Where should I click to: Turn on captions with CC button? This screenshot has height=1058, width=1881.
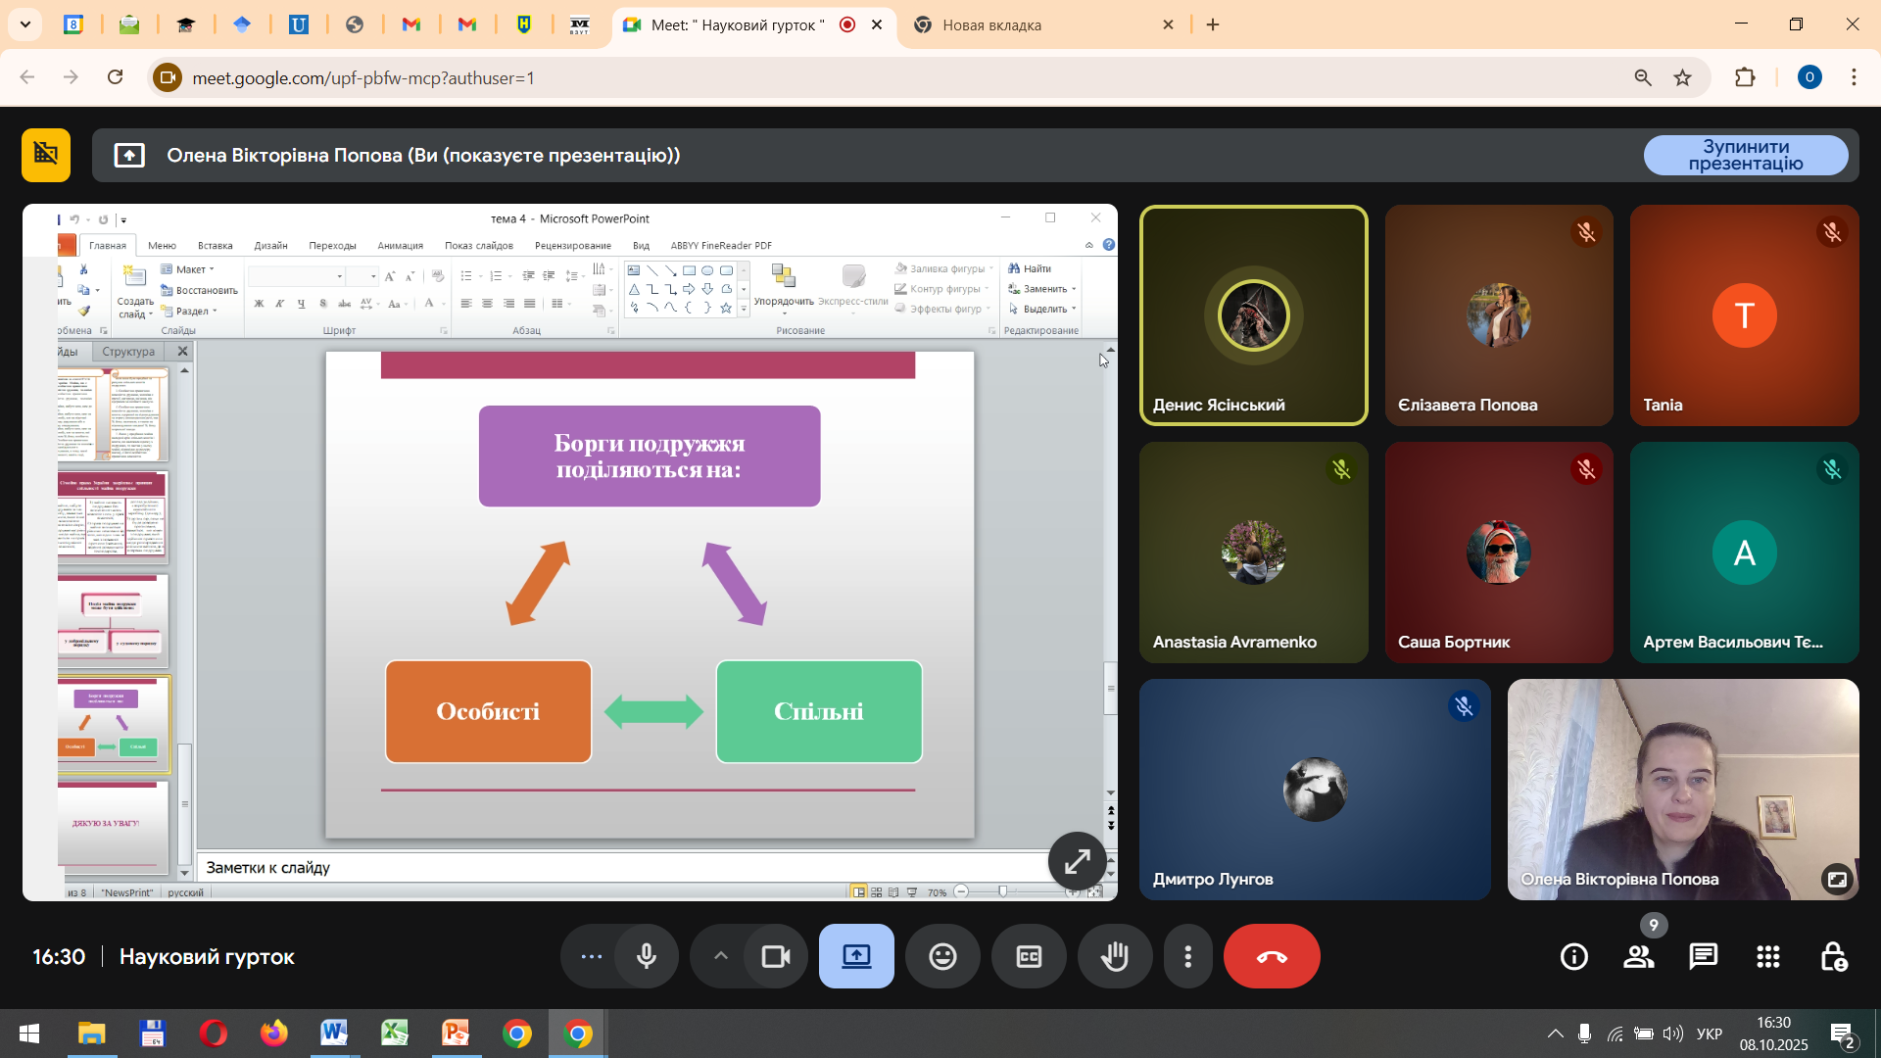pos(1029,957)
